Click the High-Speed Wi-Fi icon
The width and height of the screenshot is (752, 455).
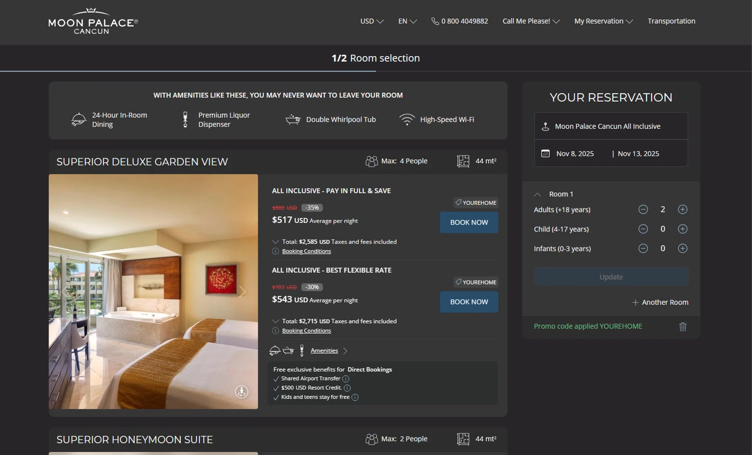point(407,120)
